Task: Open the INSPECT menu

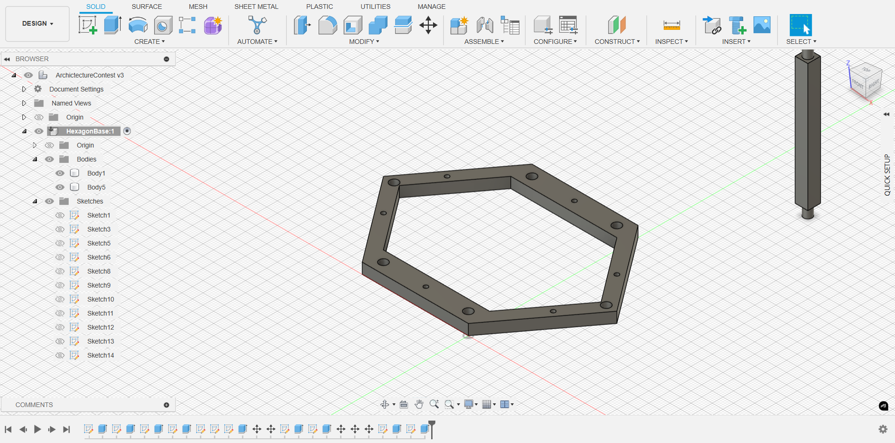Action: pyautogui.click(x=671, y=42)
